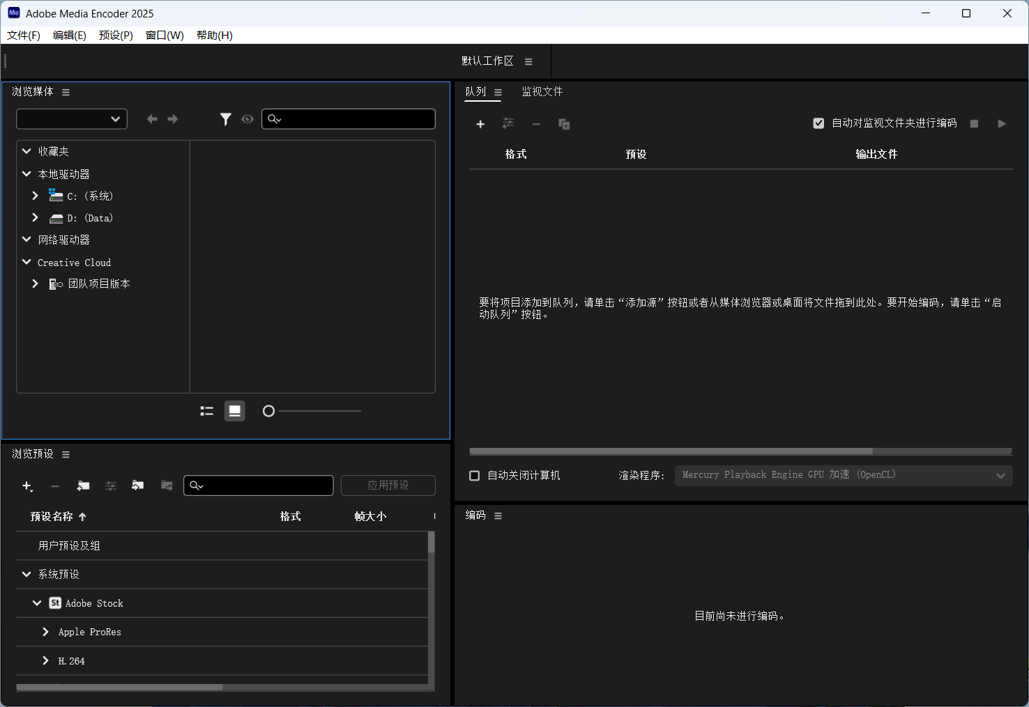Image resolution: width=1029 pixels, height=707 pixels.
Task: Click the filter funnel icon in media browser
Action: 225,119
